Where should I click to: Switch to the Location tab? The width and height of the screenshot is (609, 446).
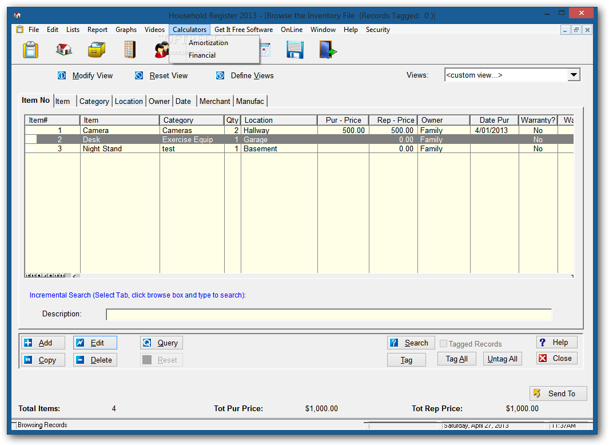129,101
